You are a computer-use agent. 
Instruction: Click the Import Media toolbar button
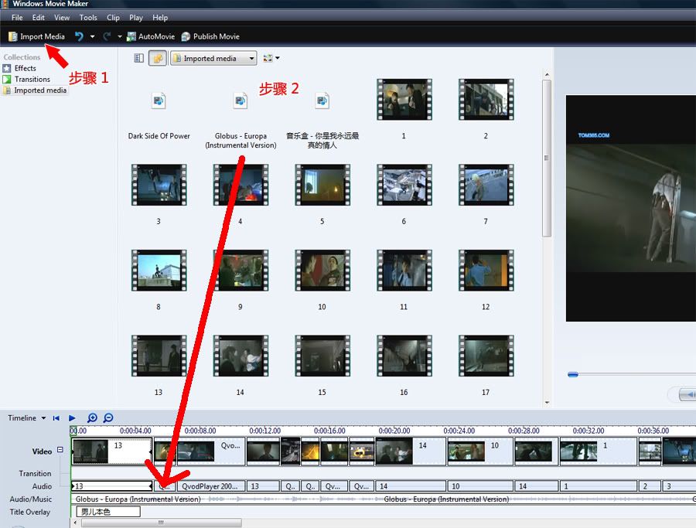(x=36, y=36)
